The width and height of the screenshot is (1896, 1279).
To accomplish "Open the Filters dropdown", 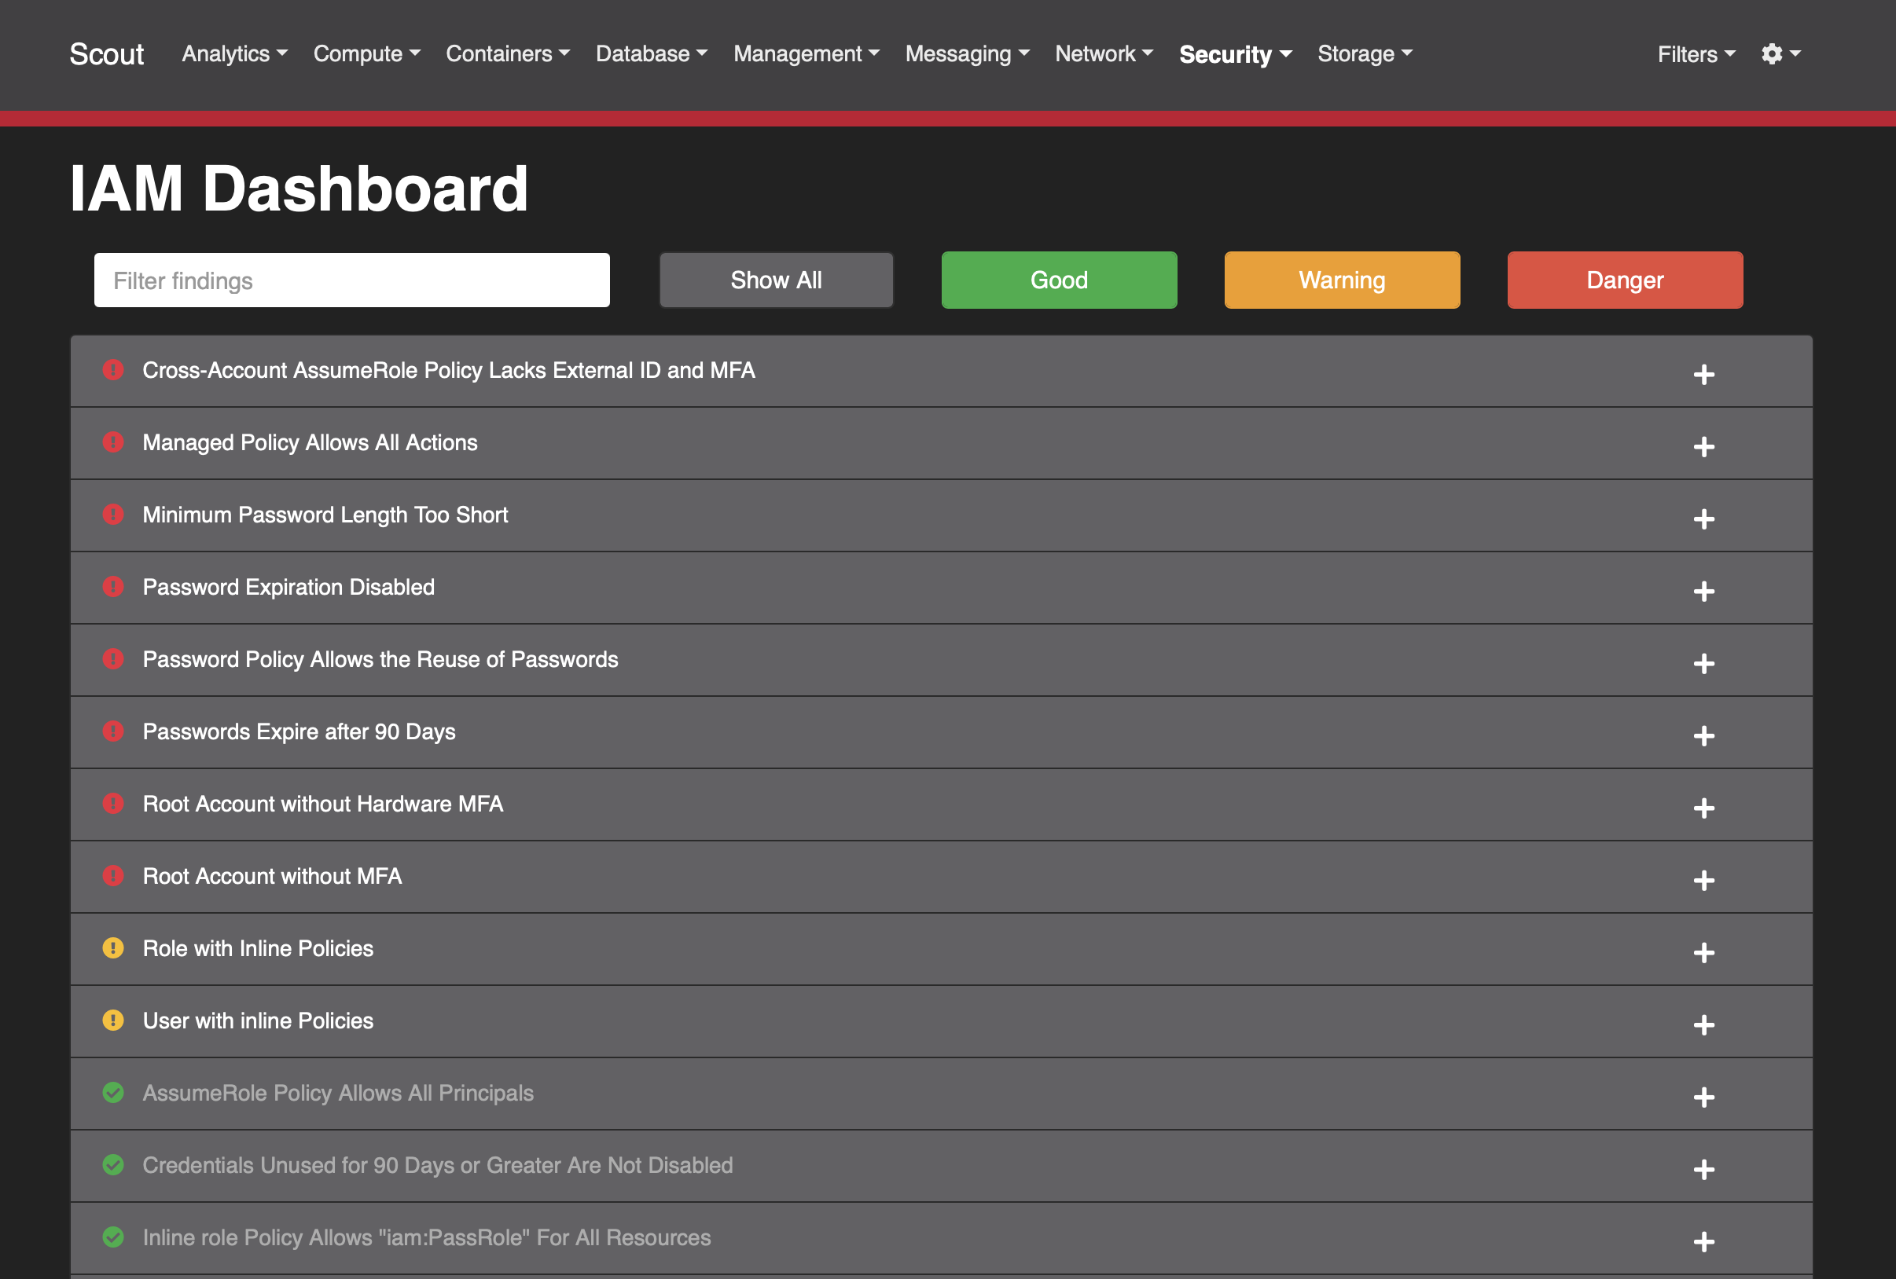I will pyautogui.click(x=1696, y=53).
